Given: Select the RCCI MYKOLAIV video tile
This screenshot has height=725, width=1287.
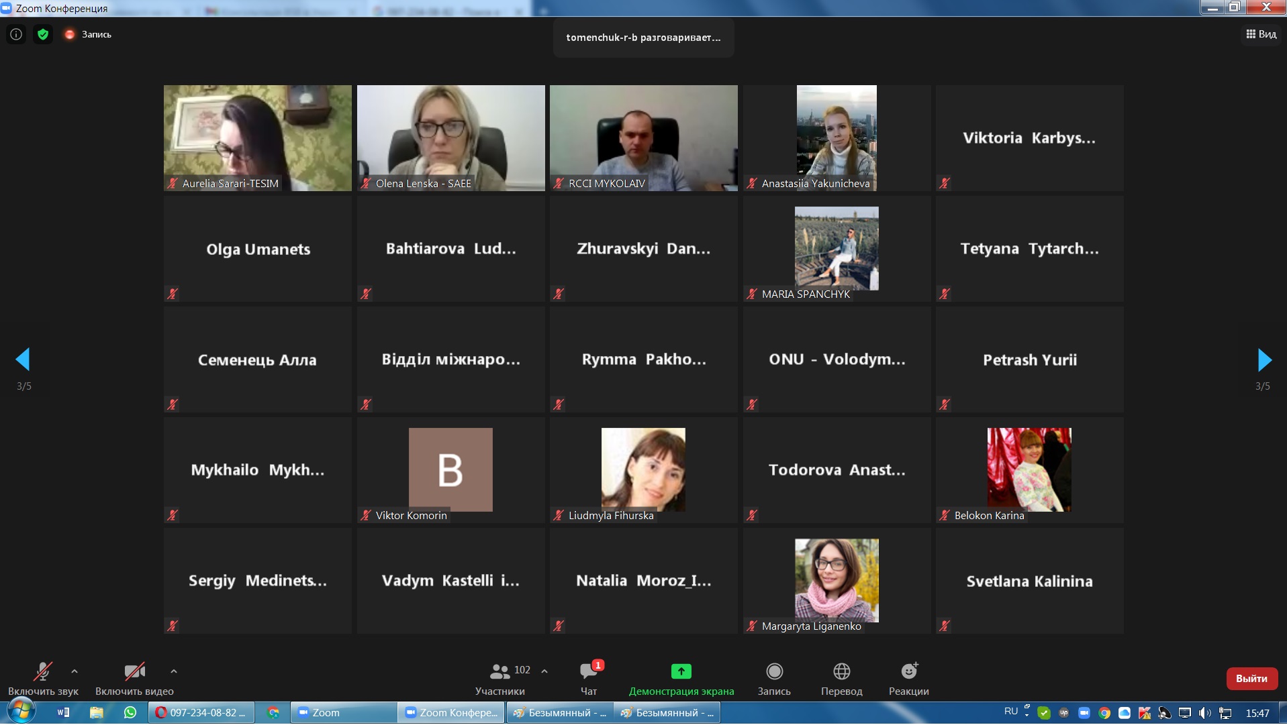Looking at the screenshot, I should pyautogui.click(x=644, y=138).
